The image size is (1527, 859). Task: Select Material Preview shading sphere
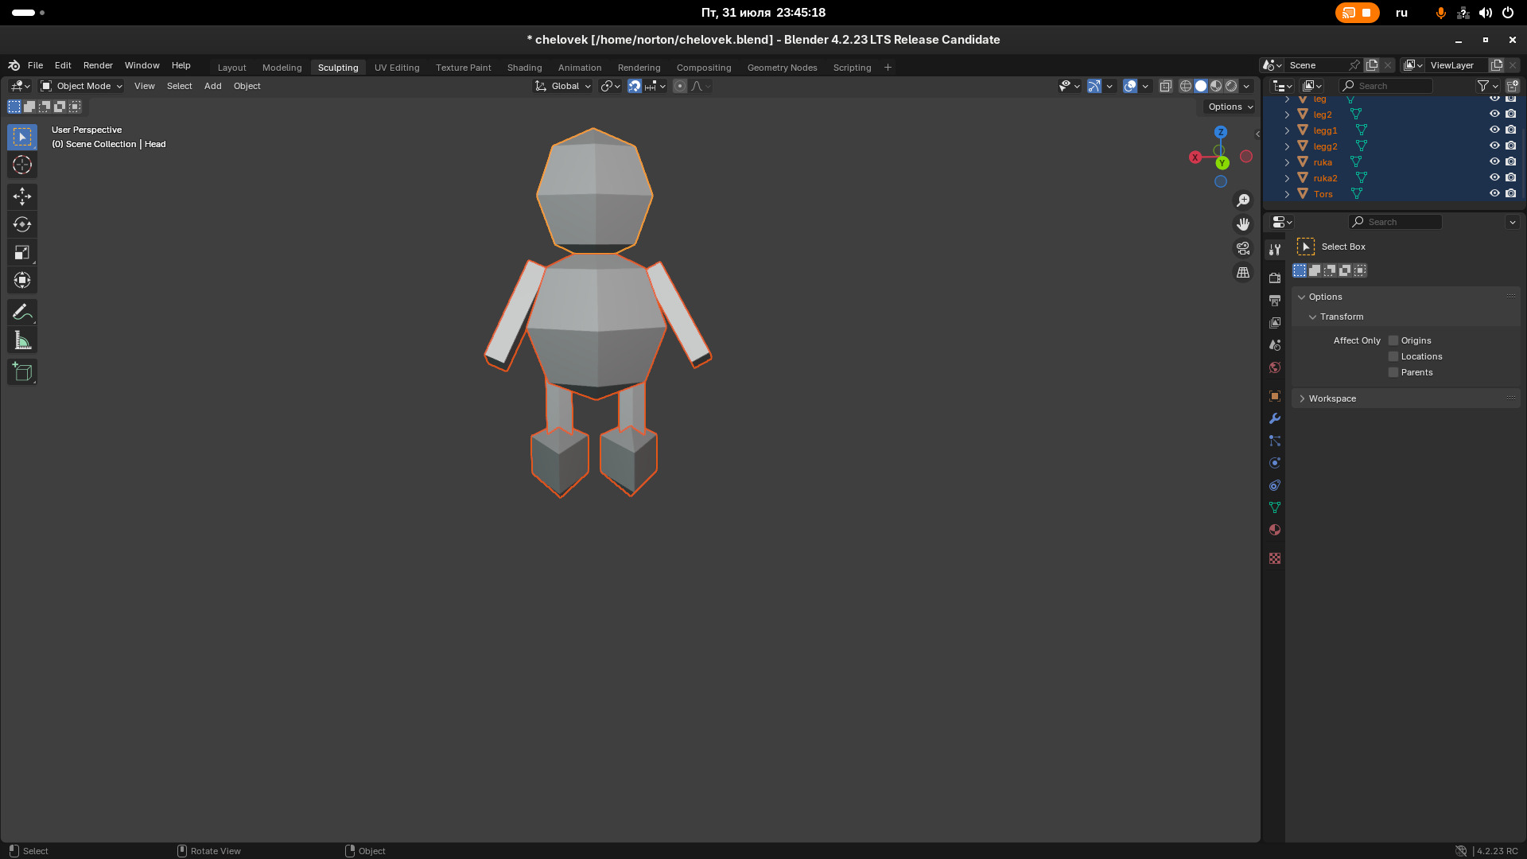(1216, 86)
